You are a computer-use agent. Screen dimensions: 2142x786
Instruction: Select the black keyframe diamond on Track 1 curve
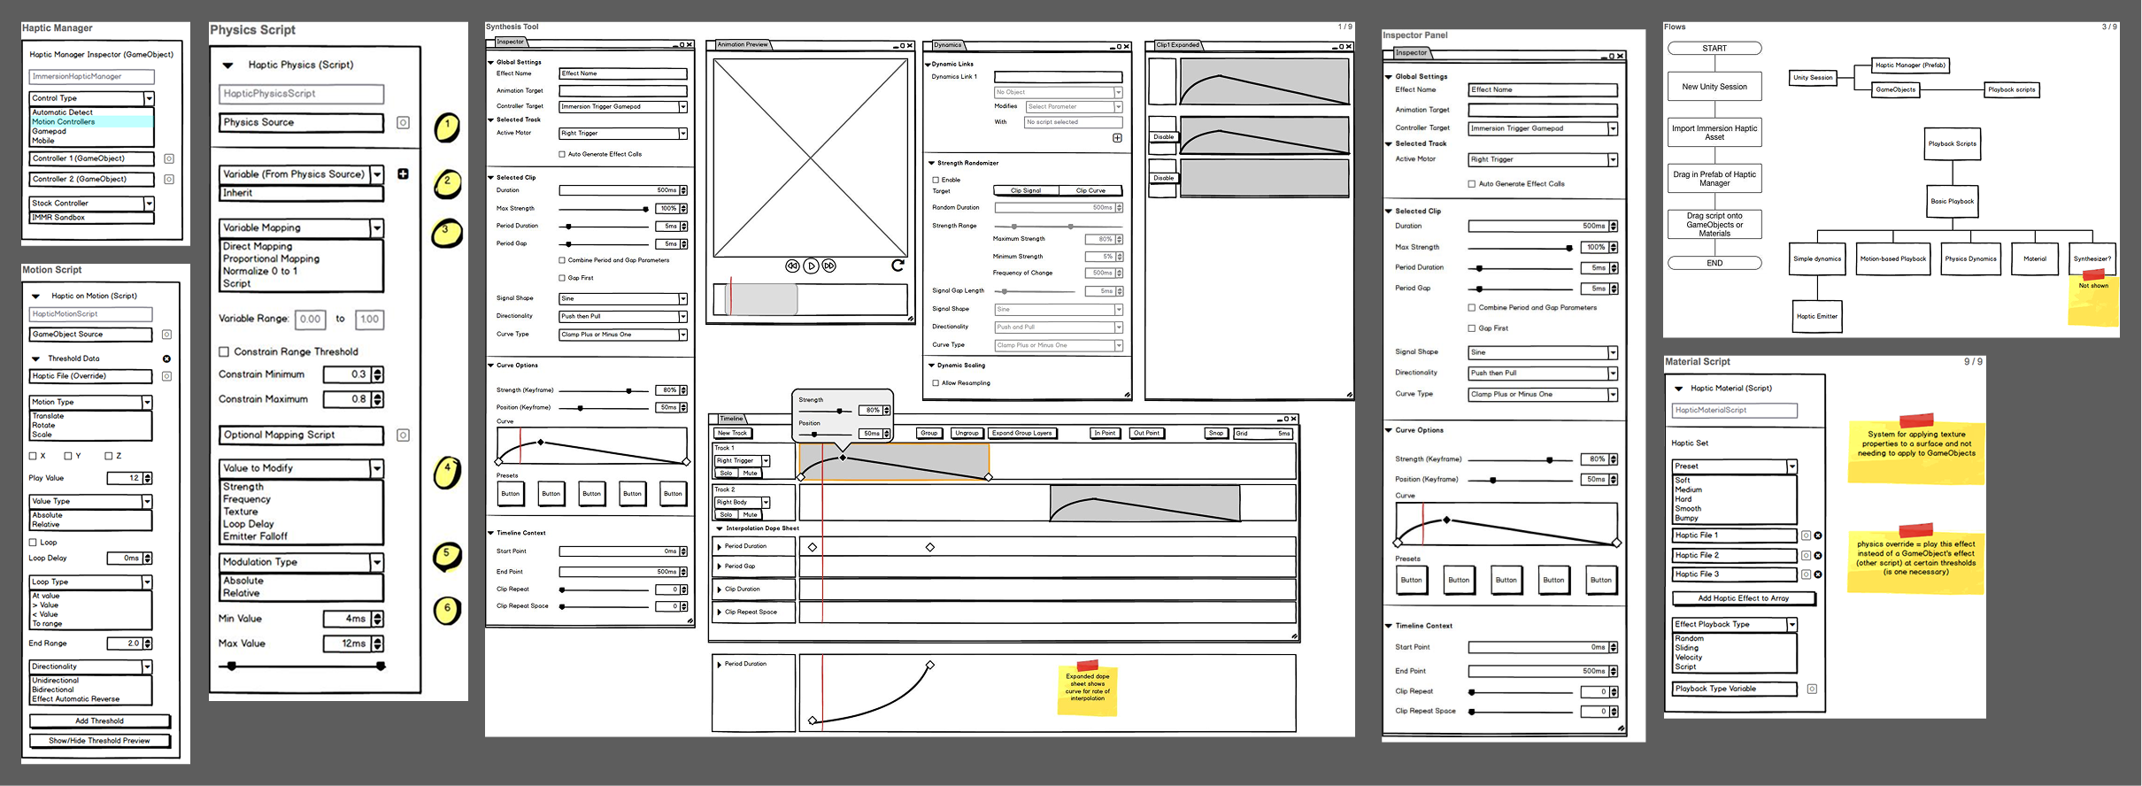point(843,458)
